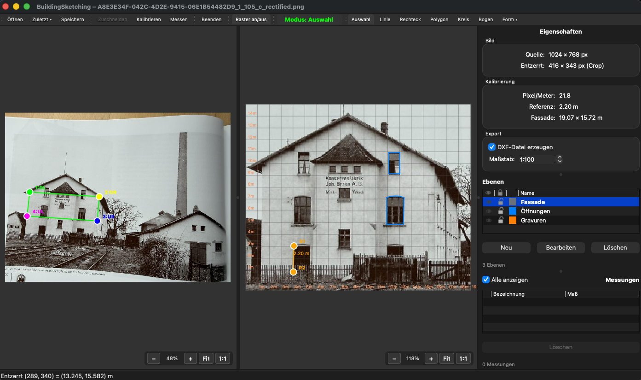
Task: Click the lock icon of Gravuren layer
Action: pyautogui.click(x=500, y=221)
